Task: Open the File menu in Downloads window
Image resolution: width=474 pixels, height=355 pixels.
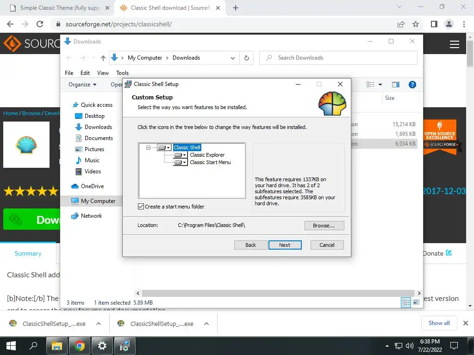Action: pyautogui.click(x=69, y=73)
